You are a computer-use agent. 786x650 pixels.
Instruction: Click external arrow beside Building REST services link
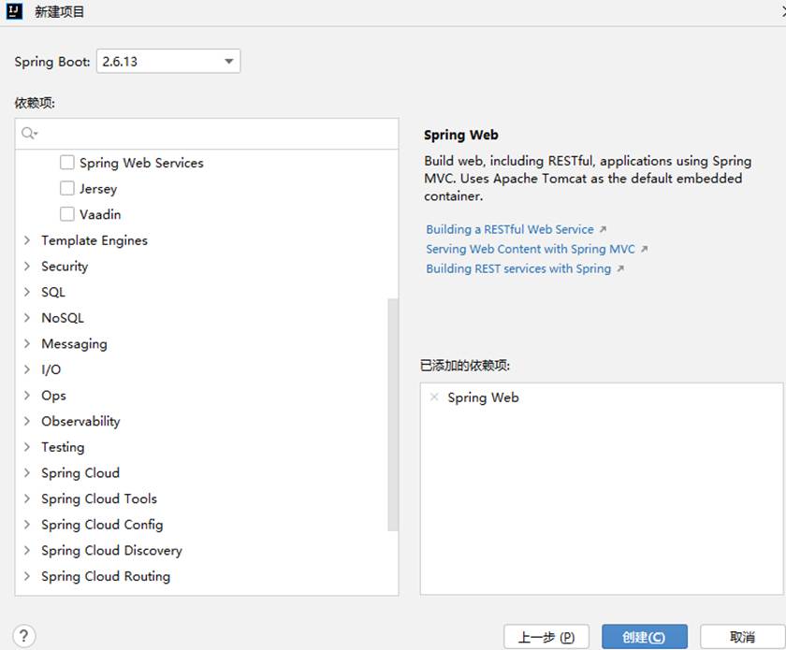620,268
